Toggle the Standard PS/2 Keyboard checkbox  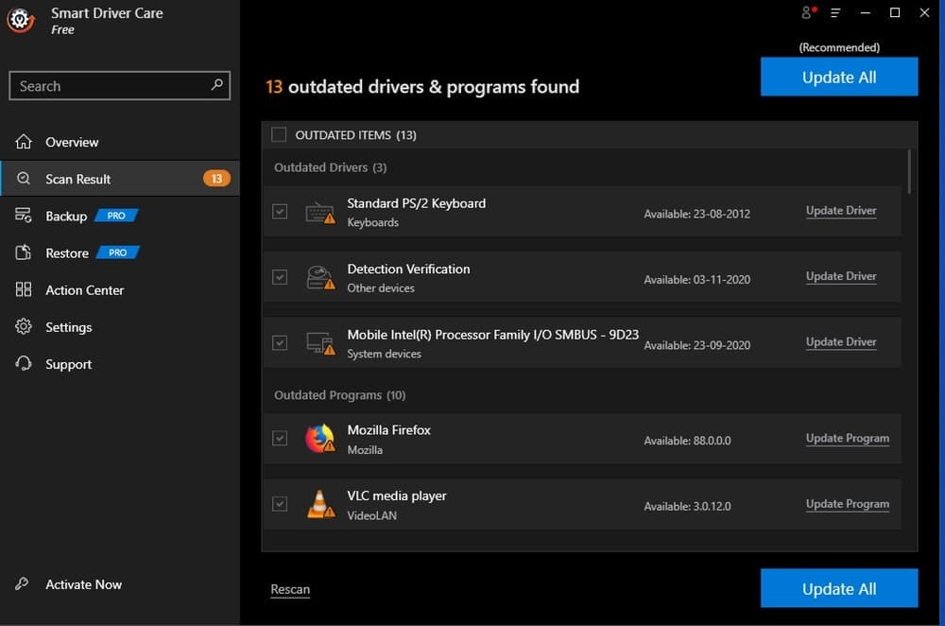[x=280, y=211]
